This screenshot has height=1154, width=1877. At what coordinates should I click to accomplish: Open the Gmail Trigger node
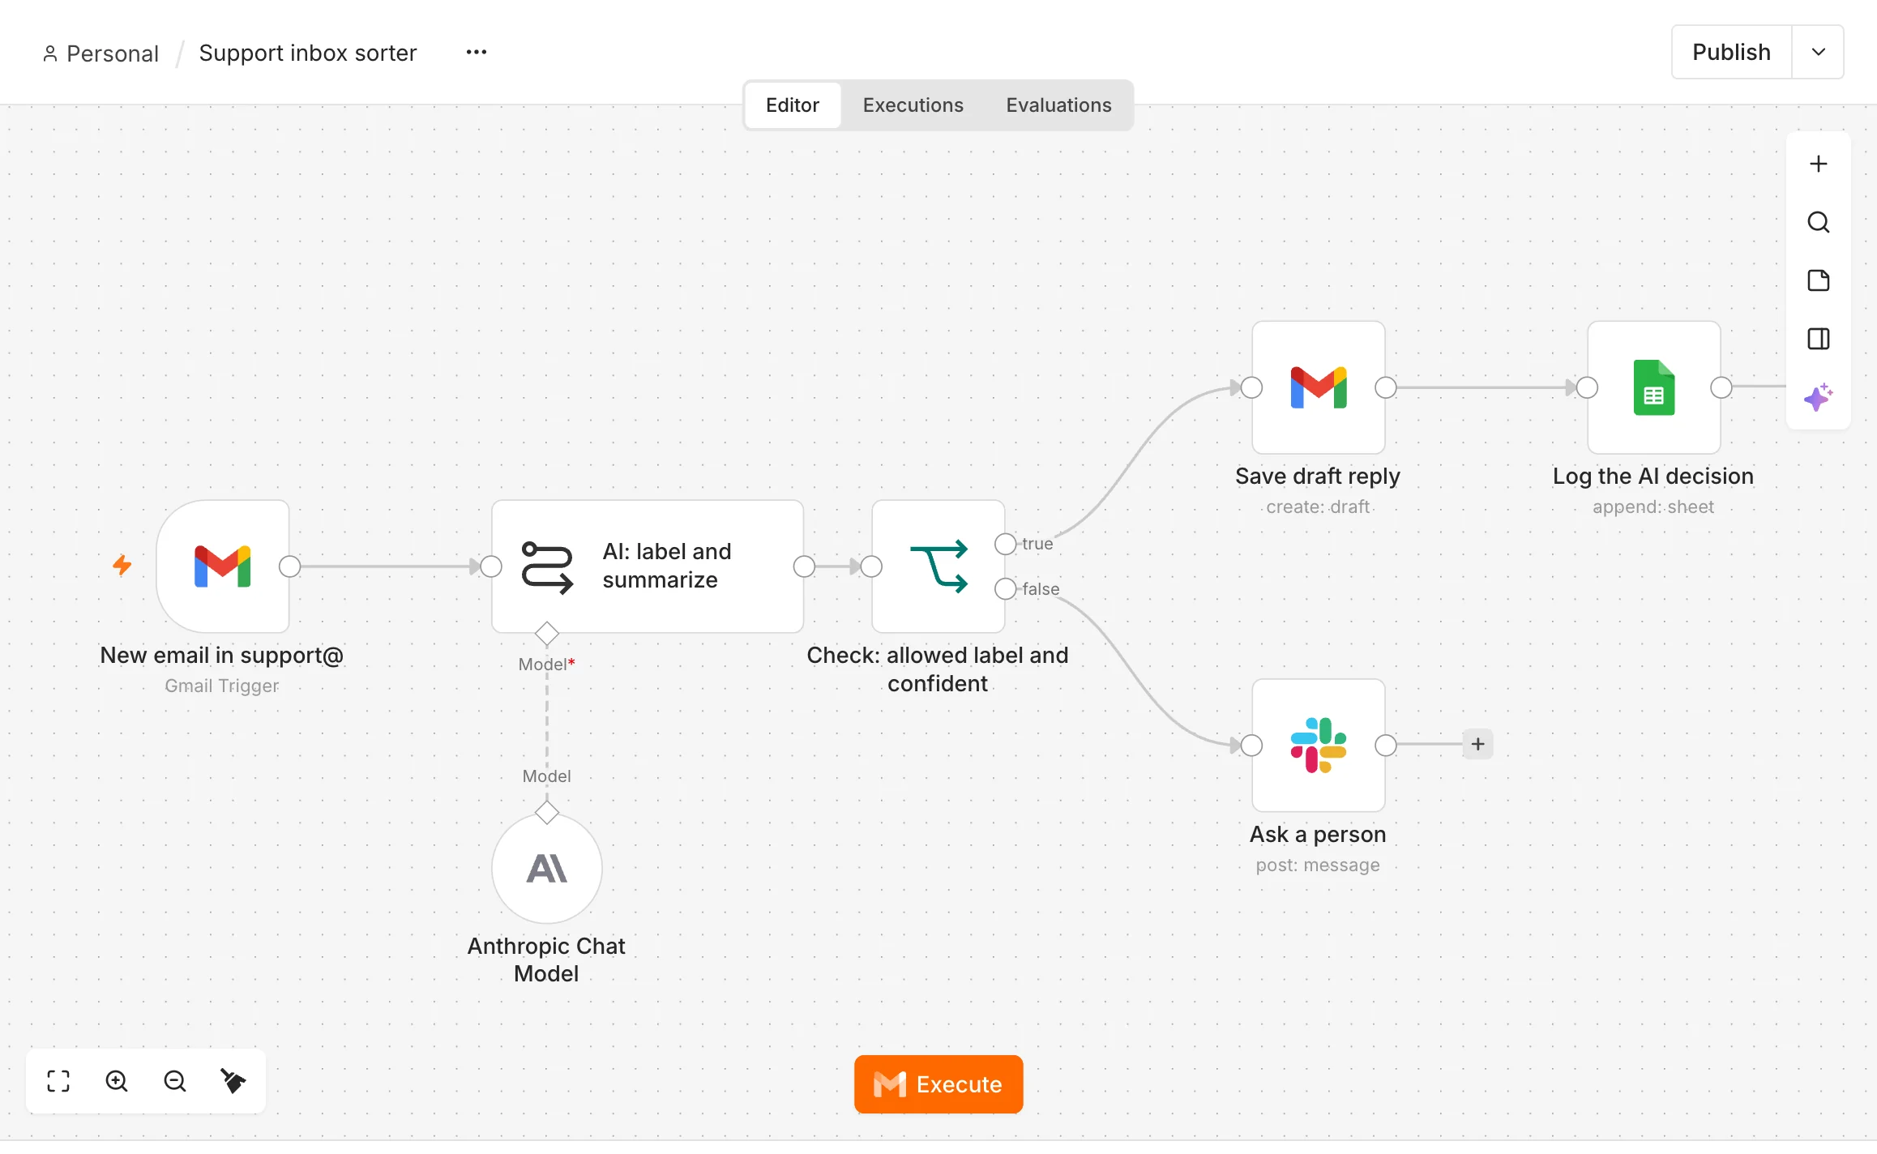(223, 566)
